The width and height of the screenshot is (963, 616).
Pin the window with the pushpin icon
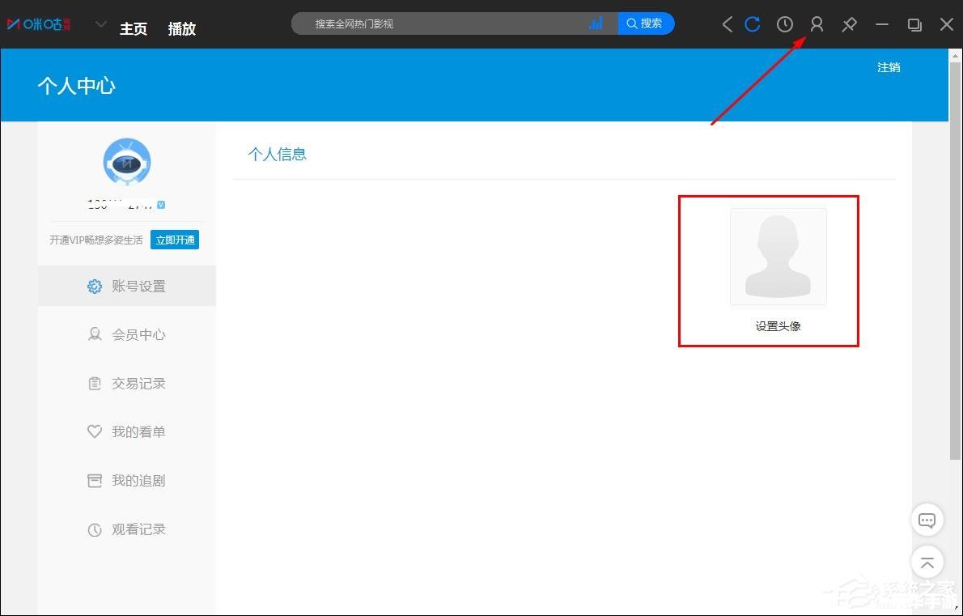pyautogui.click(x=850, y=24)
